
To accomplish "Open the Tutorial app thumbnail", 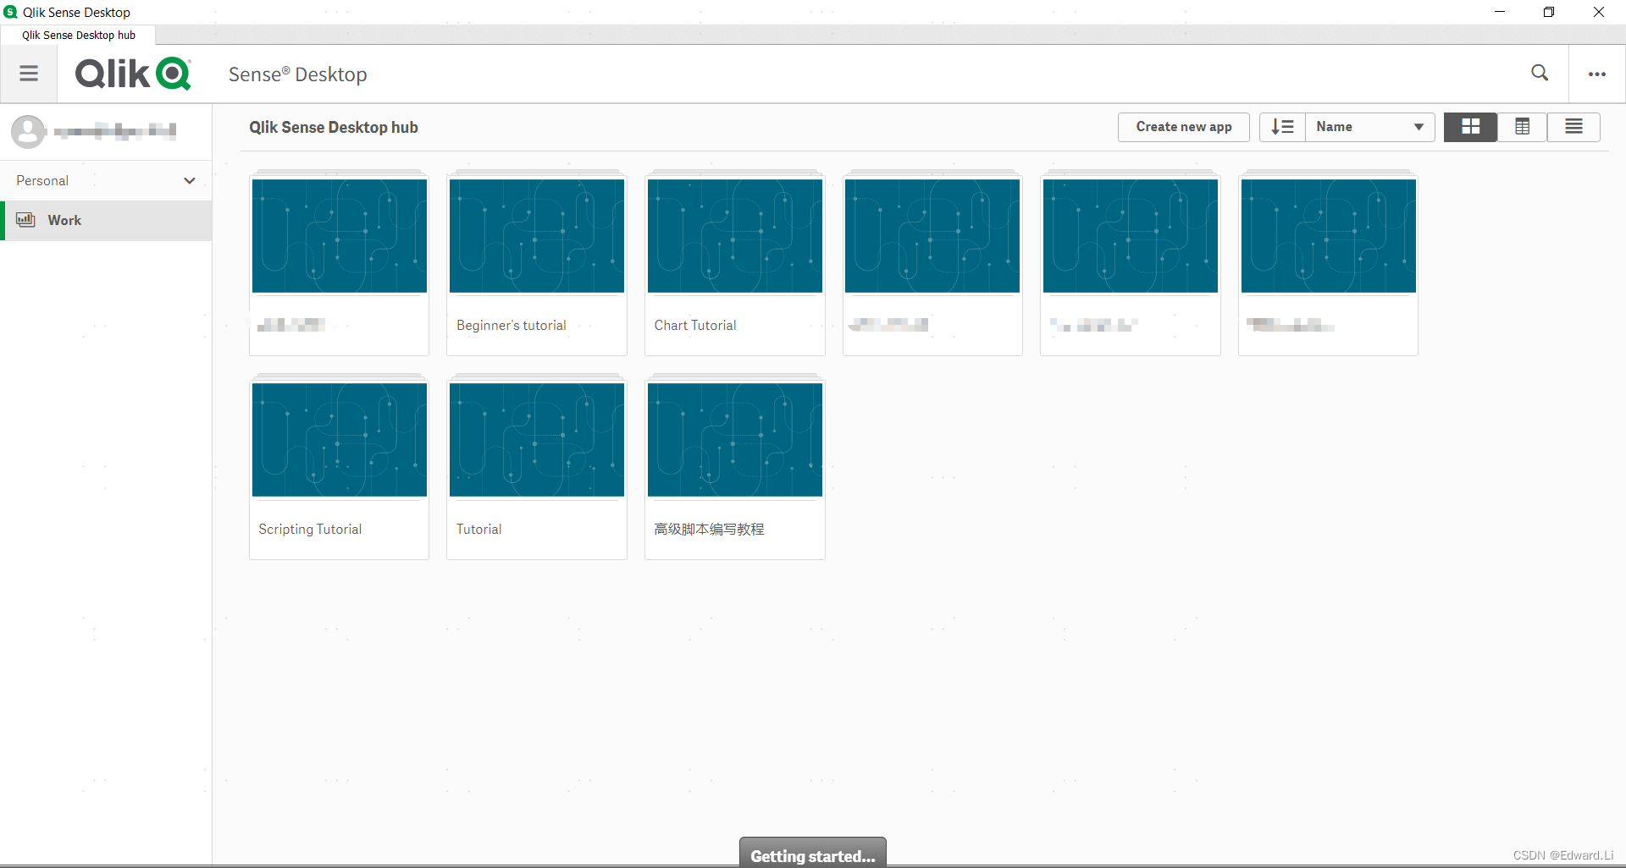I will pyautogui.click(x=537, y=439).
